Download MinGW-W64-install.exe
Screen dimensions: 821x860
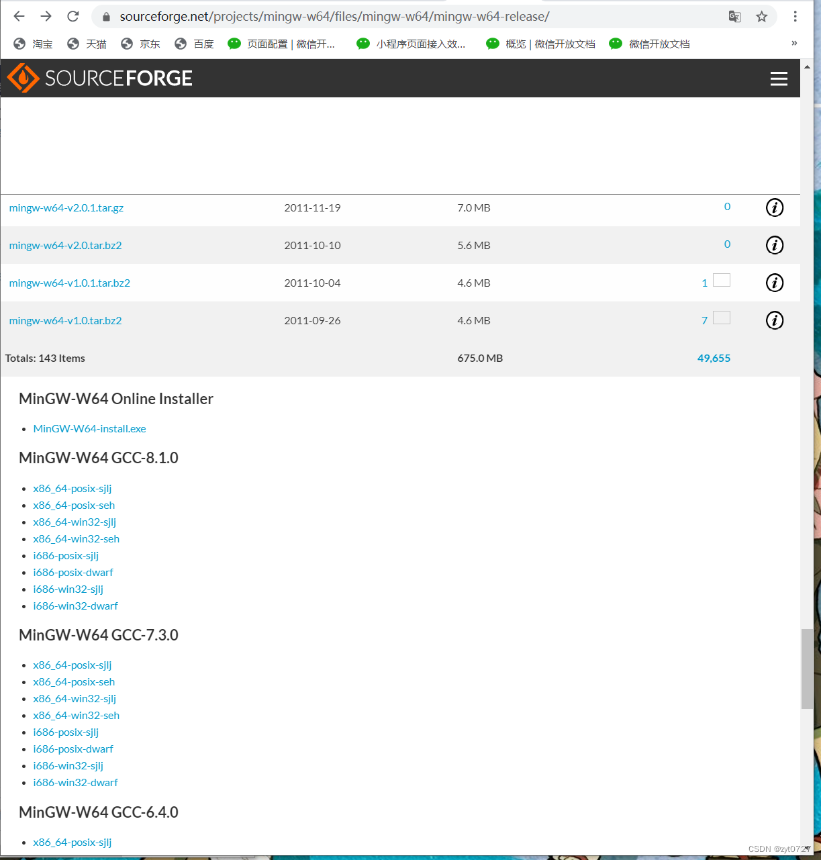click(89, 429)
